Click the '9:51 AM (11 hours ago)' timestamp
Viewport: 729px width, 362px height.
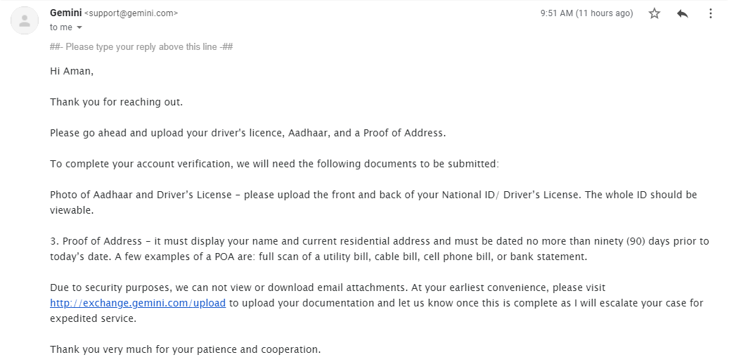(x=586, y=13)
